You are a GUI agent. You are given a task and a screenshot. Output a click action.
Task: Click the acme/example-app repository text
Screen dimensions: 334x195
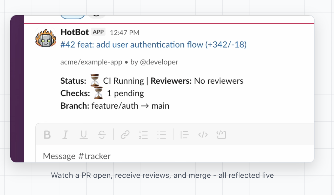(91, 62)
